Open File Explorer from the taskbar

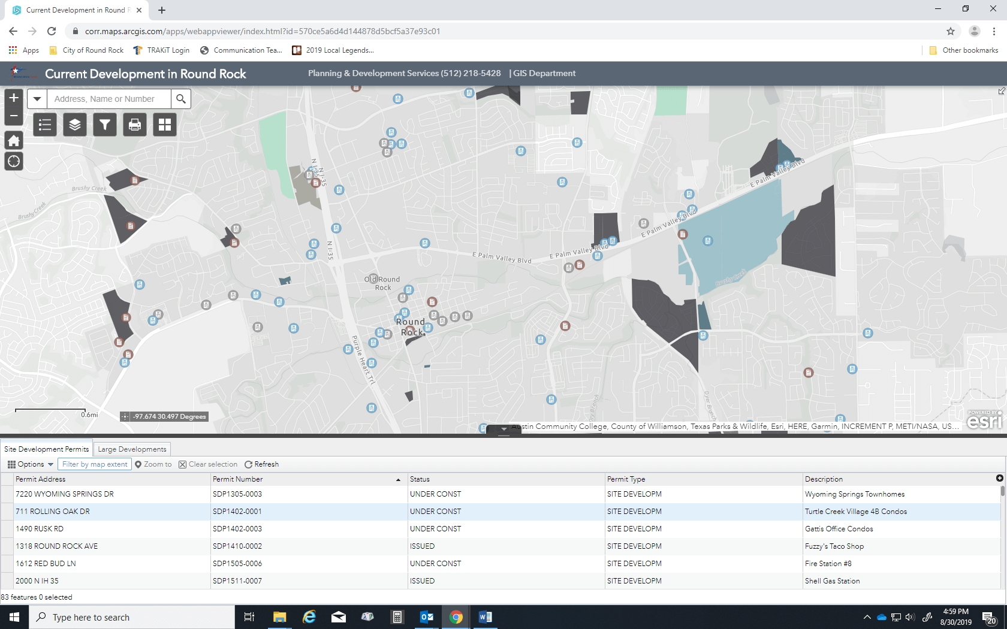[280, 617]
